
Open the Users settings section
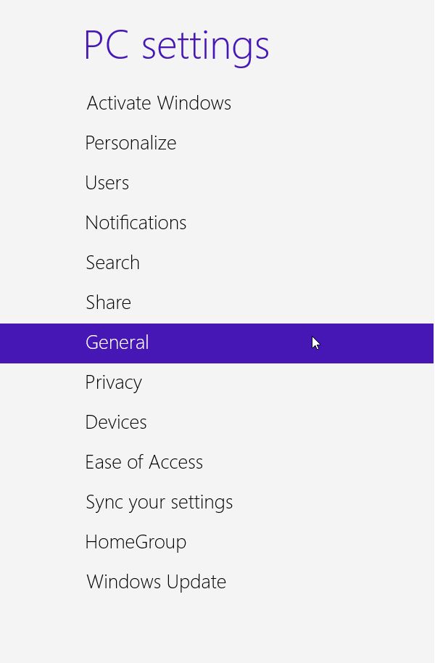107,184
